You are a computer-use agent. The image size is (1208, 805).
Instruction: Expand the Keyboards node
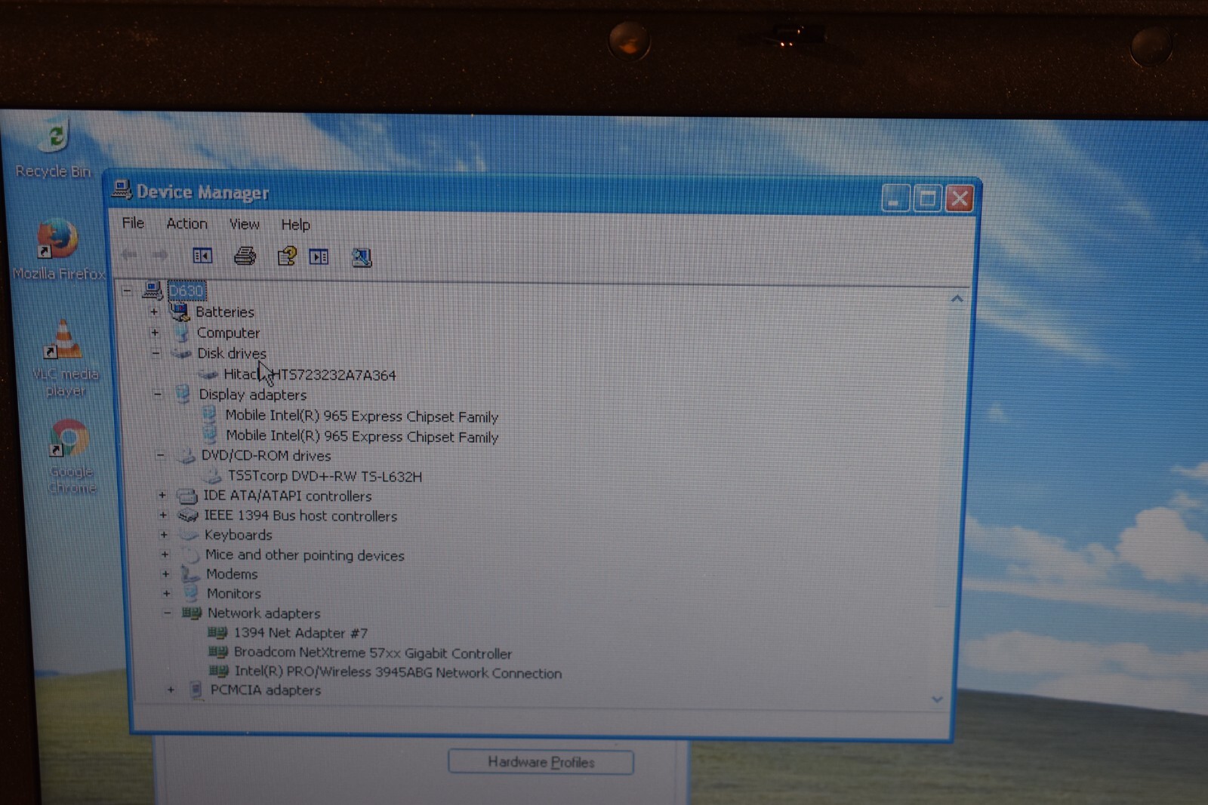point(164,535)
